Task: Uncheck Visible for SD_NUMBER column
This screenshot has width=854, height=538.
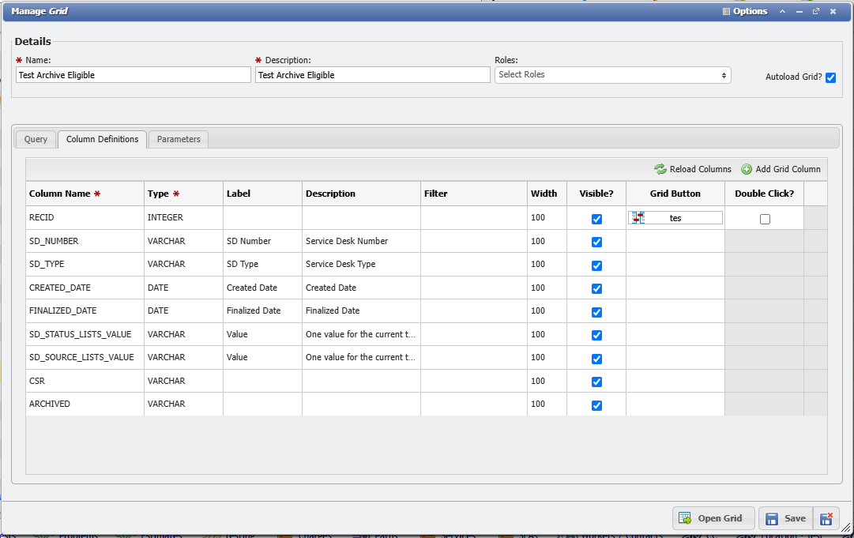Action: coord(596,242)
